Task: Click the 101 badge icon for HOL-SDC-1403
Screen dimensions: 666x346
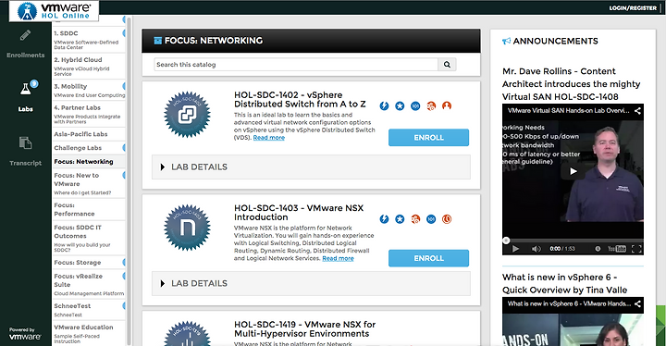Action: (x=431, y=219)
